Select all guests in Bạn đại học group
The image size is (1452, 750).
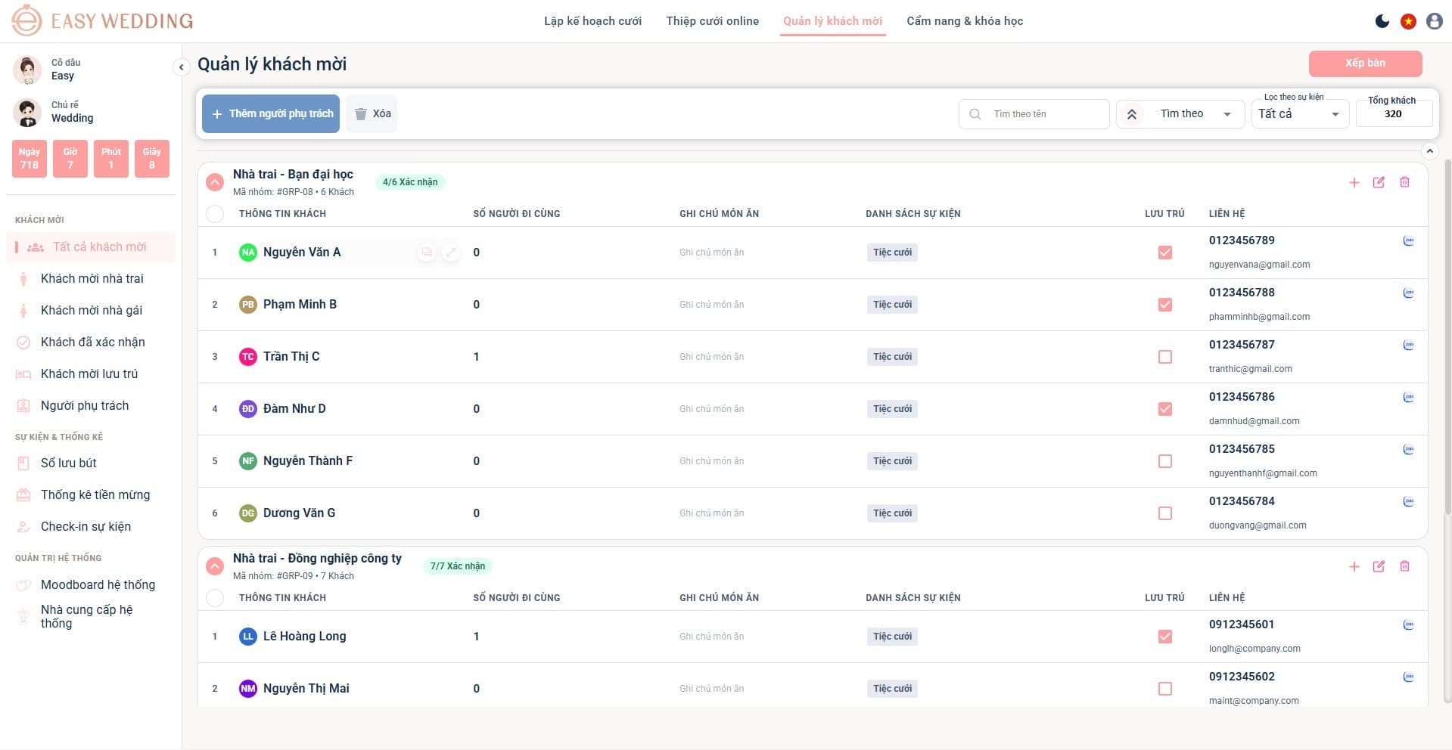tap(215, 214)
